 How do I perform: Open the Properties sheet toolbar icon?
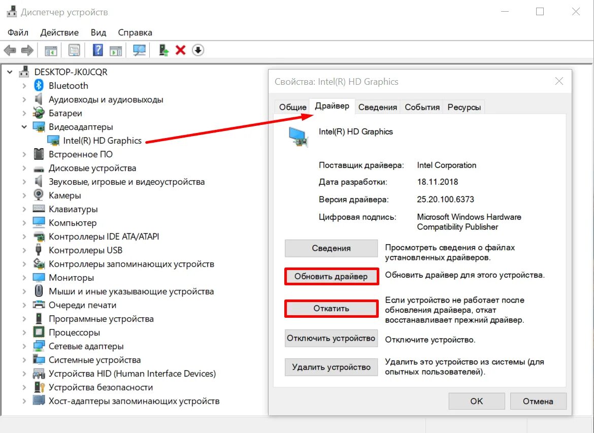(x=74, y=50)
